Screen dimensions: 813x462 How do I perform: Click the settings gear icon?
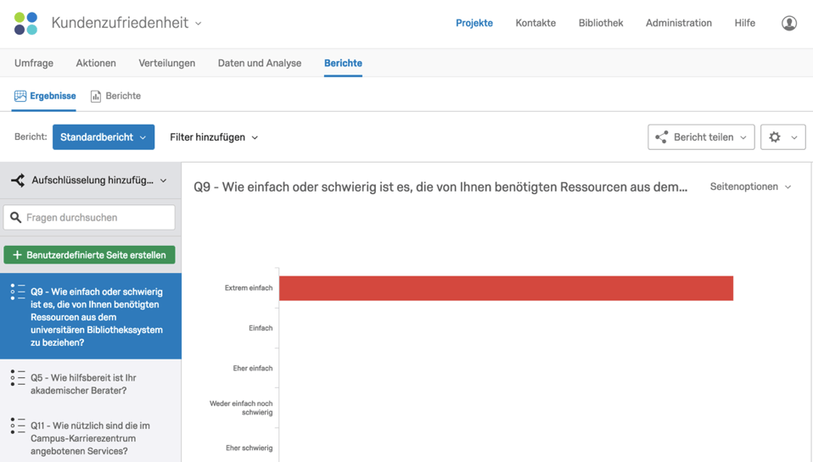click(x=775, y=137)
